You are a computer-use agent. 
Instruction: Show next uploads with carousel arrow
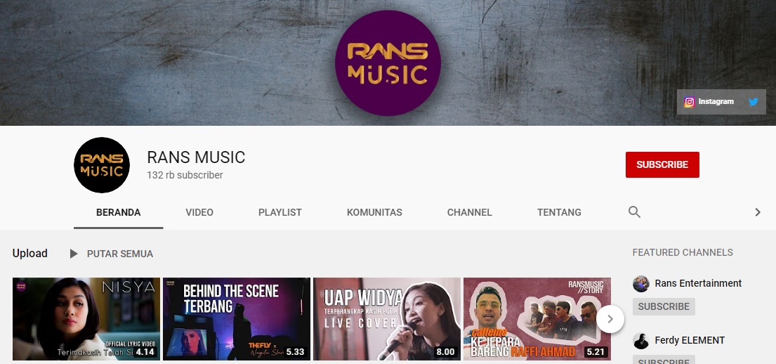[x=610, y=319]
